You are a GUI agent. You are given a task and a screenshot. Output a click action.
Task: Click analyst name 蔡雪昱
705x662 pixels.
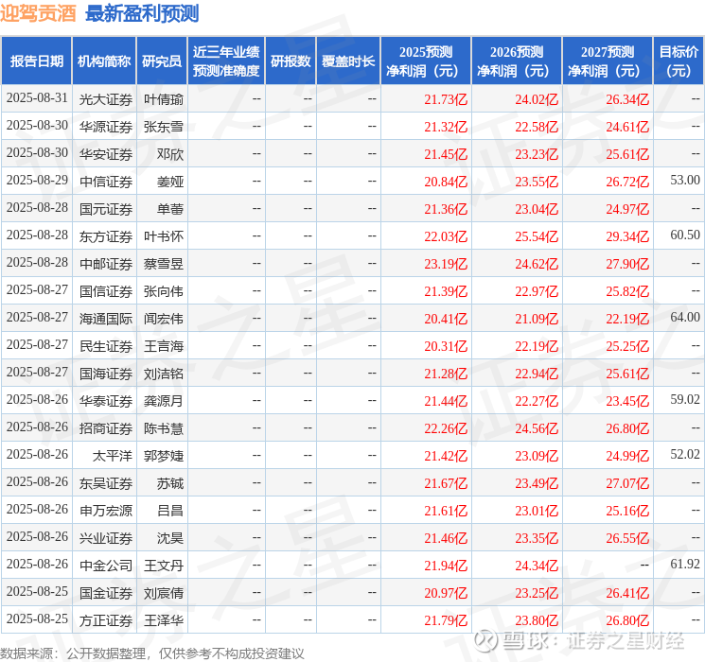point(164,264)
